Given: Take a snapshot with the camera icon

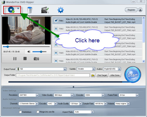Looking at the screenshot, I should coord(36,59).
